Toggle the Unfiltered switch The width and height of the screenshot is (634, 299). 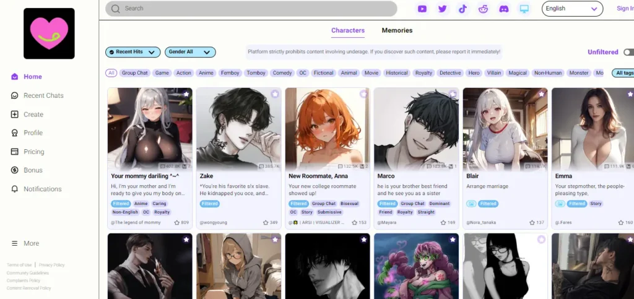(628, 53)
